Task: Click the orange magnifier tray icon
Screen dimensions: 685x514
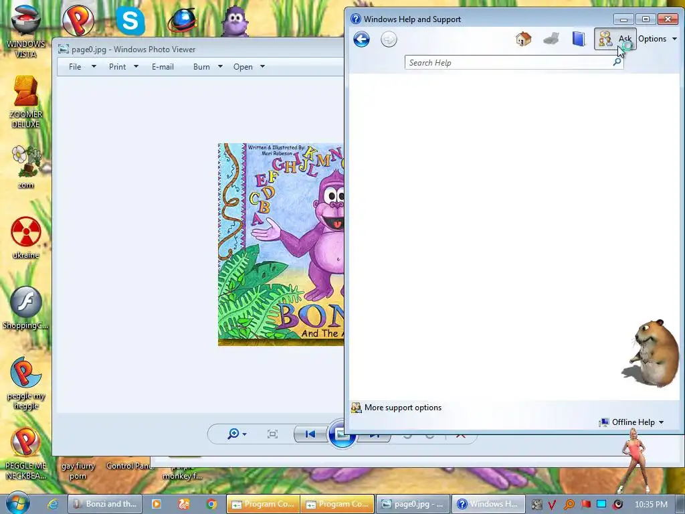Action: [x=569, y=505]
